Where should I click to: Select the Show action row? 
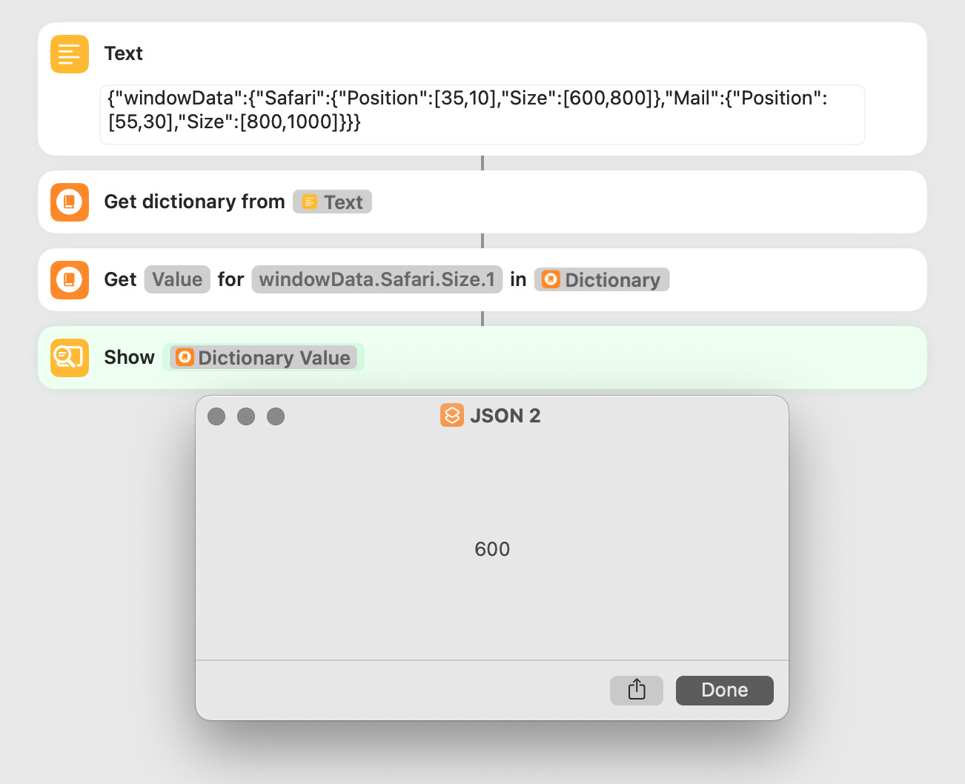(x=482, y=357)
